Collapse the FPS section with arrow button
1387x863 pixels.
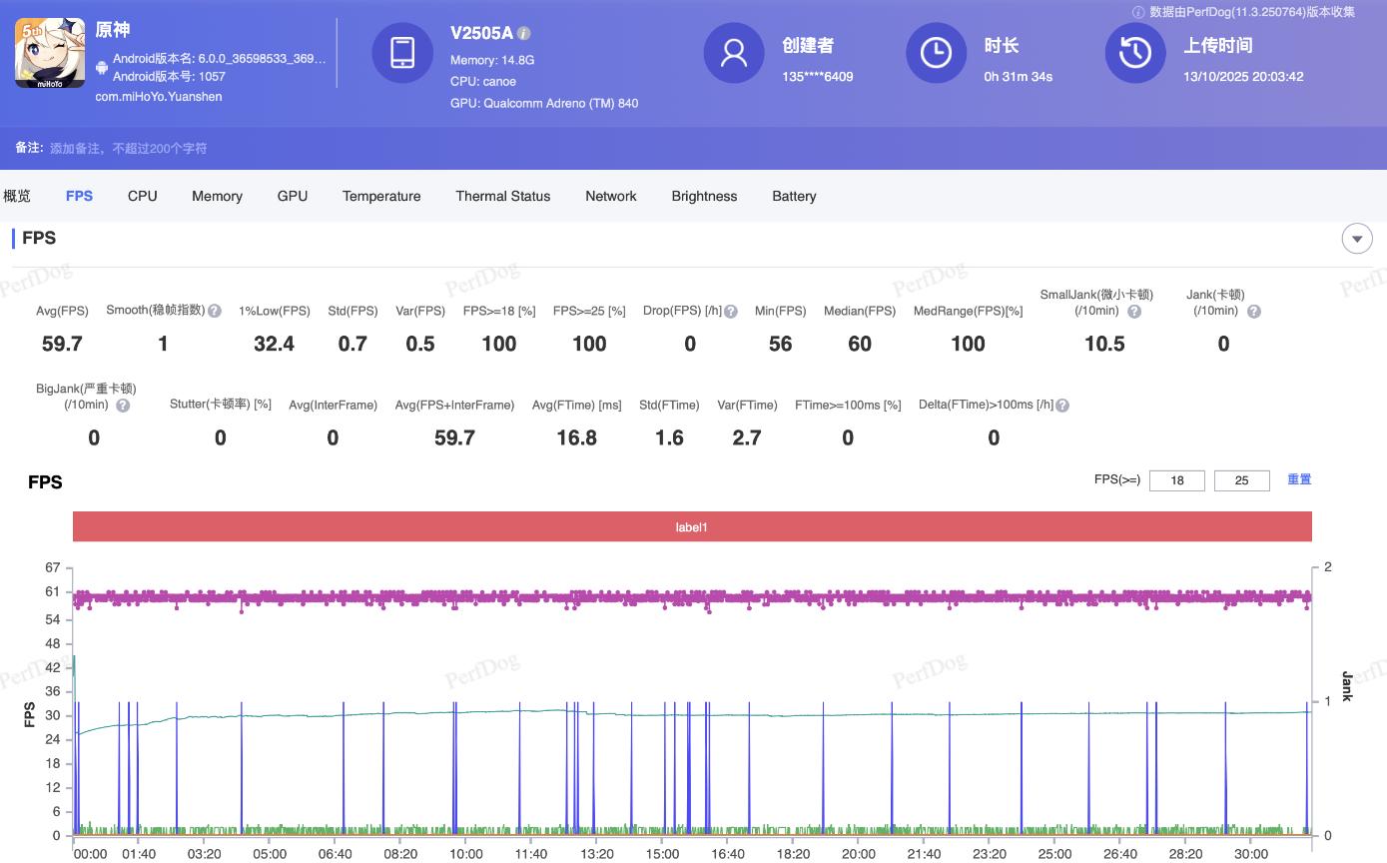pos(1356,239)
